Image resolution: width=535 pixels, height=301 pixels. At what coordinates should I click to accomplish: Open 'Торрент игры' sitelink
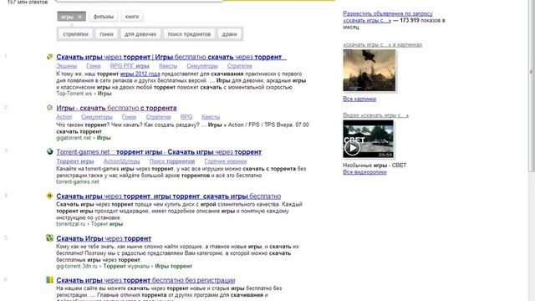(x=75, y=161)
